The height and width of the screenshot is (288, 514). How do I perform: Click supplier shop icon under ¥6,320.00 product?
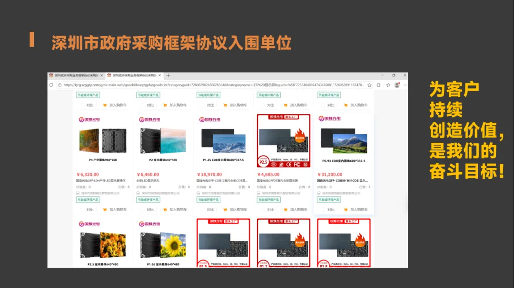[78, 193]
